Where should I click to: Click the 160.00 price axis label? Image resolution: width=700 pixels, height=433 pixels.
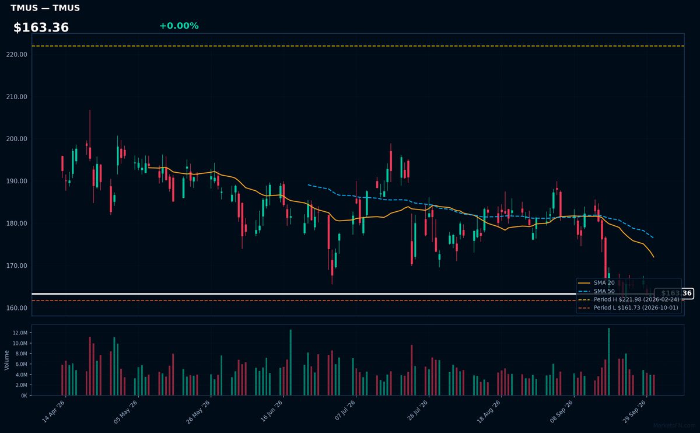pos(17,308)
